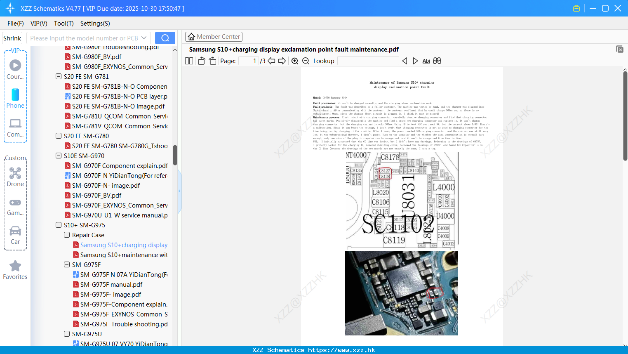Click the file tree vertical scrollbar
This screenshot has height=354, width=628.
click(x=175, y=155)
